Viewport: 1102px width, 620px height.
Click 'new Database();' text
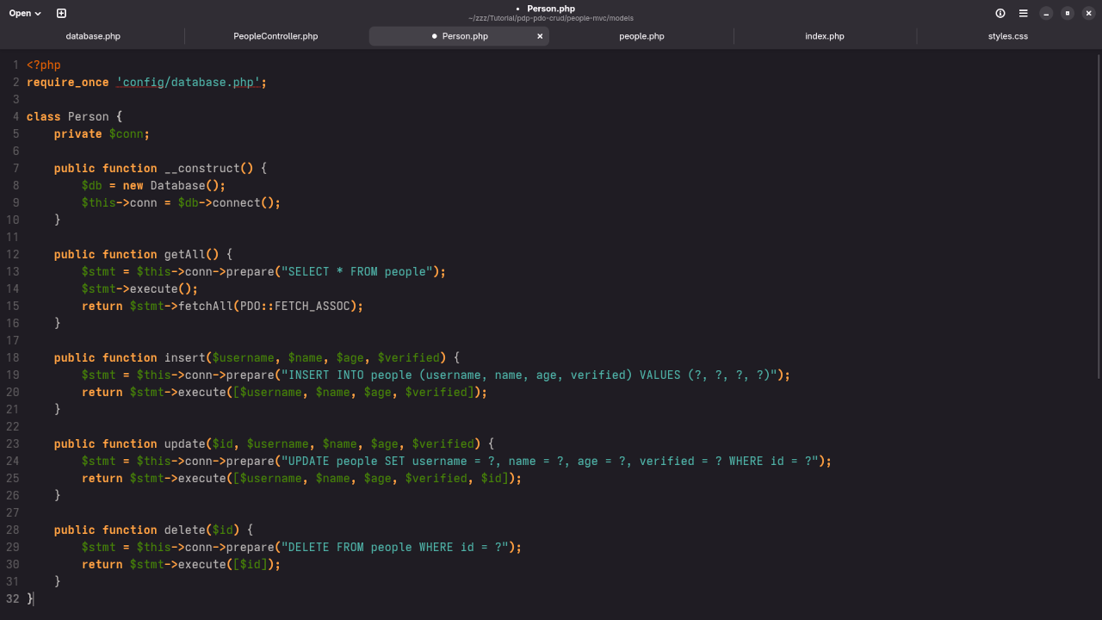click(174, 185)
